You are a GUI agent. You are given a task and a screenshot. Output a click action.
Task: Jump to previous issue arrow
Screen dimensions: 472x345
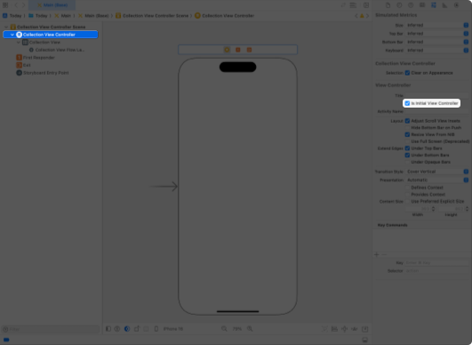(356, 16)
